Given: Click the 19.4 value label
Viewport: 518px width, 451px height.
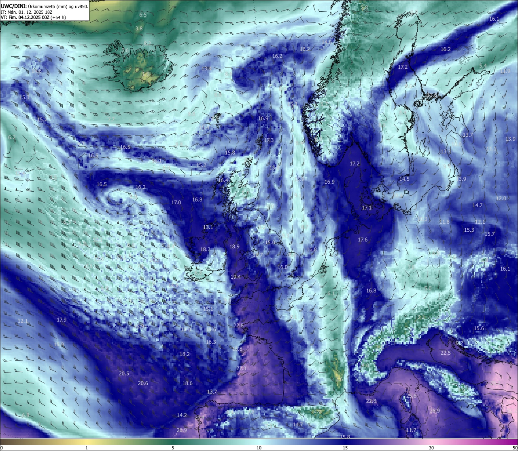Looking at the screenshot, I should tap(236, 277).
